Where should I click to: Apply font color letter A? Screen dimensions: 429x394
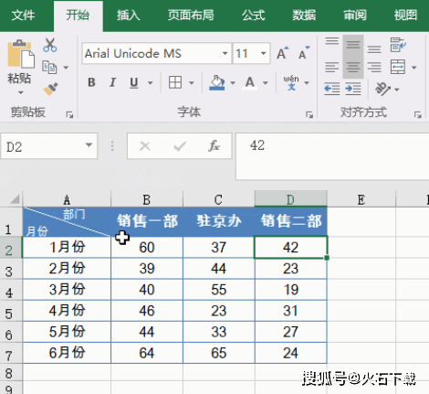(x=250, y=82)
